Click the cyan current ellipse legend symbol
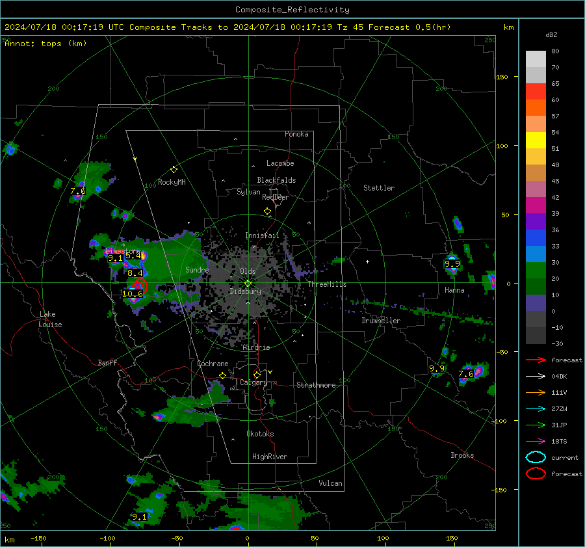Image resolution: width=585 pixels, height=547 pixels. pos(536,457)
